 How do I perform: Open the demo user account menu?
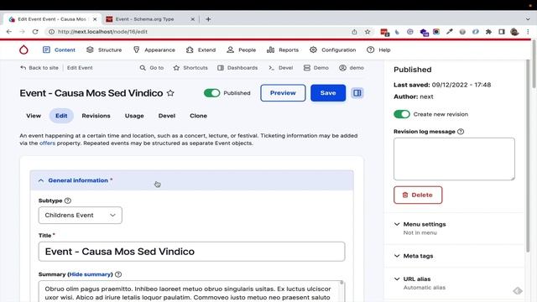352,68
